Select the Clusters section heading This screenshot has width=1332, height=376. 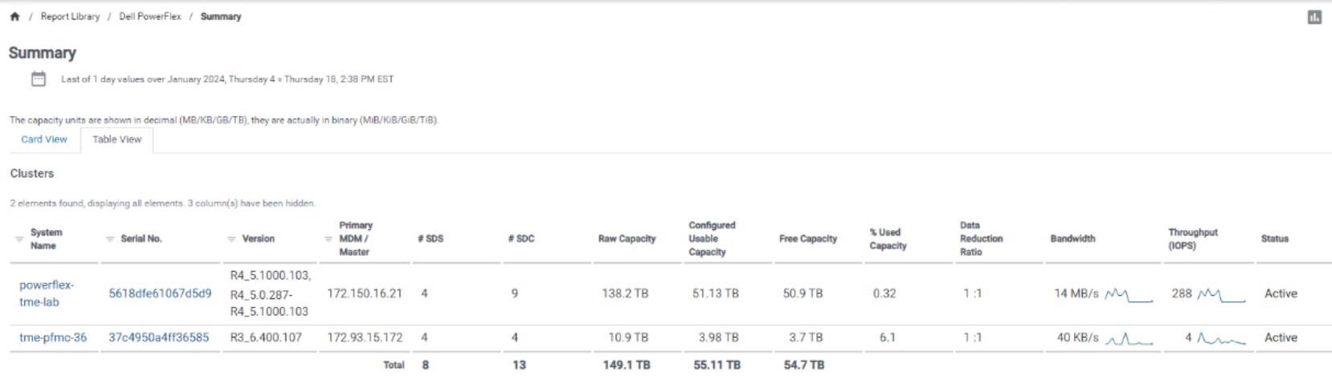pos(32,173)
